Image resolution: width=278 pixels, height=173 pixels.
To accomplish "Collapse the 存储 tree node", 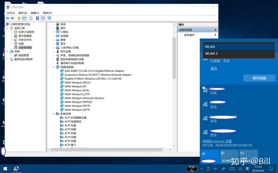I will [x=7, y=52].
